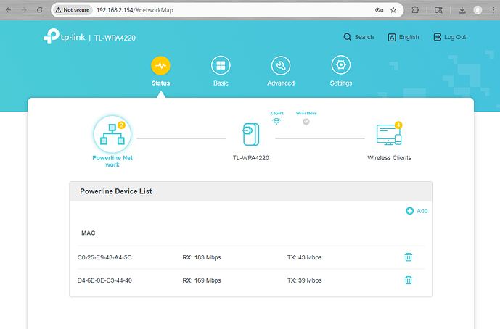The image size is (500, 329).
Task: Bookmark this page with star icon
Action: tap(393, 10)
